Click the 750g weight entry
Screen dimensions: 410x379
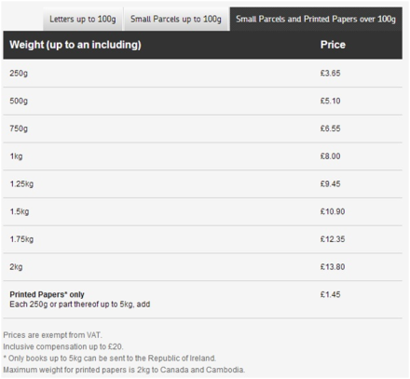coord(19,129)
